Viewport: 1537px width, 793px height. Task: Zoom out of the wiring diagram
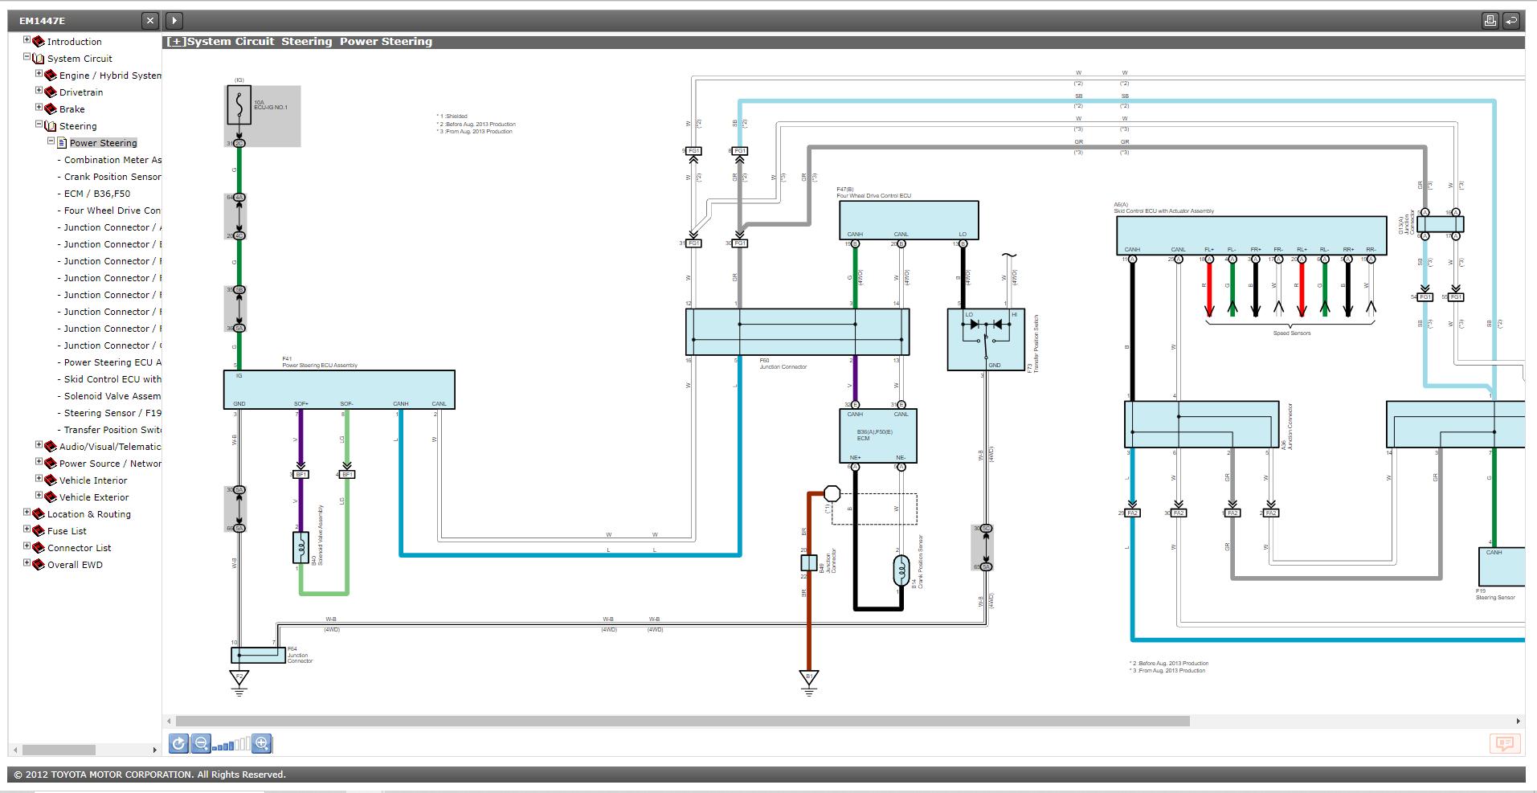[201, 743]
